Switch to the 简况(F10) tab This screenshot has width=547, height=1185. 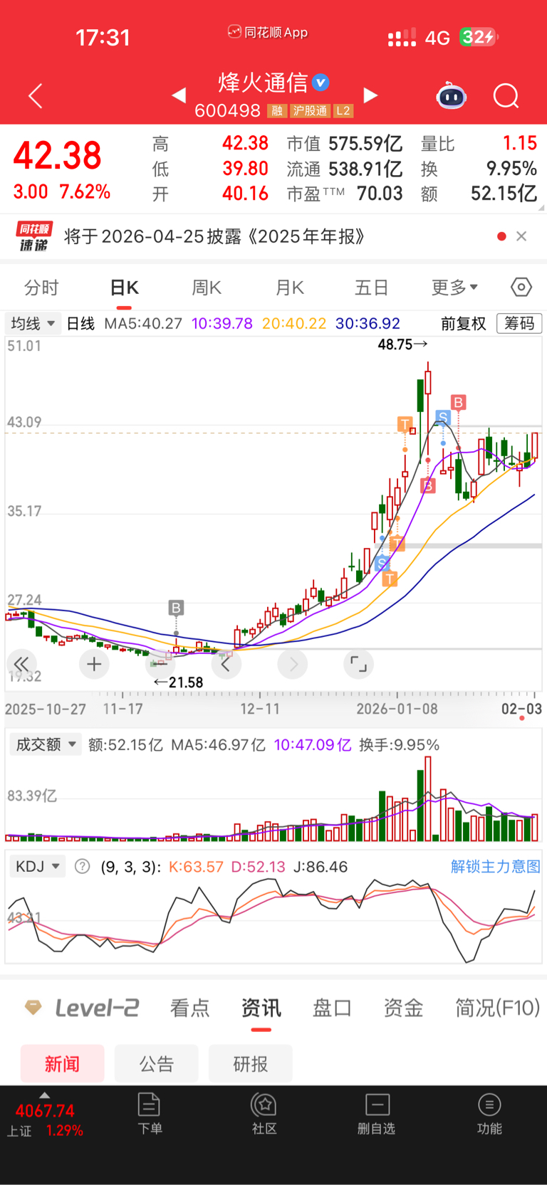point(497,1008)
